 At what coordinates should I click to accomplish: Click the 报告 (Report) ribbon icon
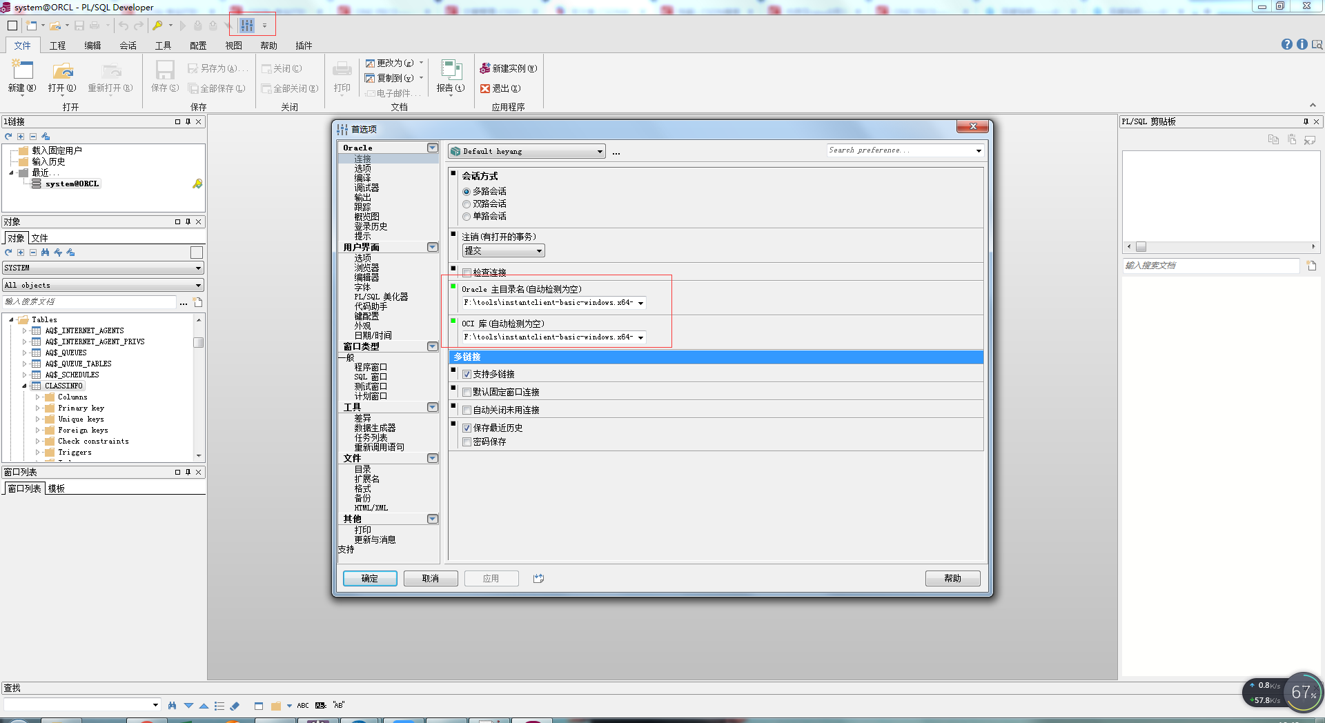click(451, 70)
